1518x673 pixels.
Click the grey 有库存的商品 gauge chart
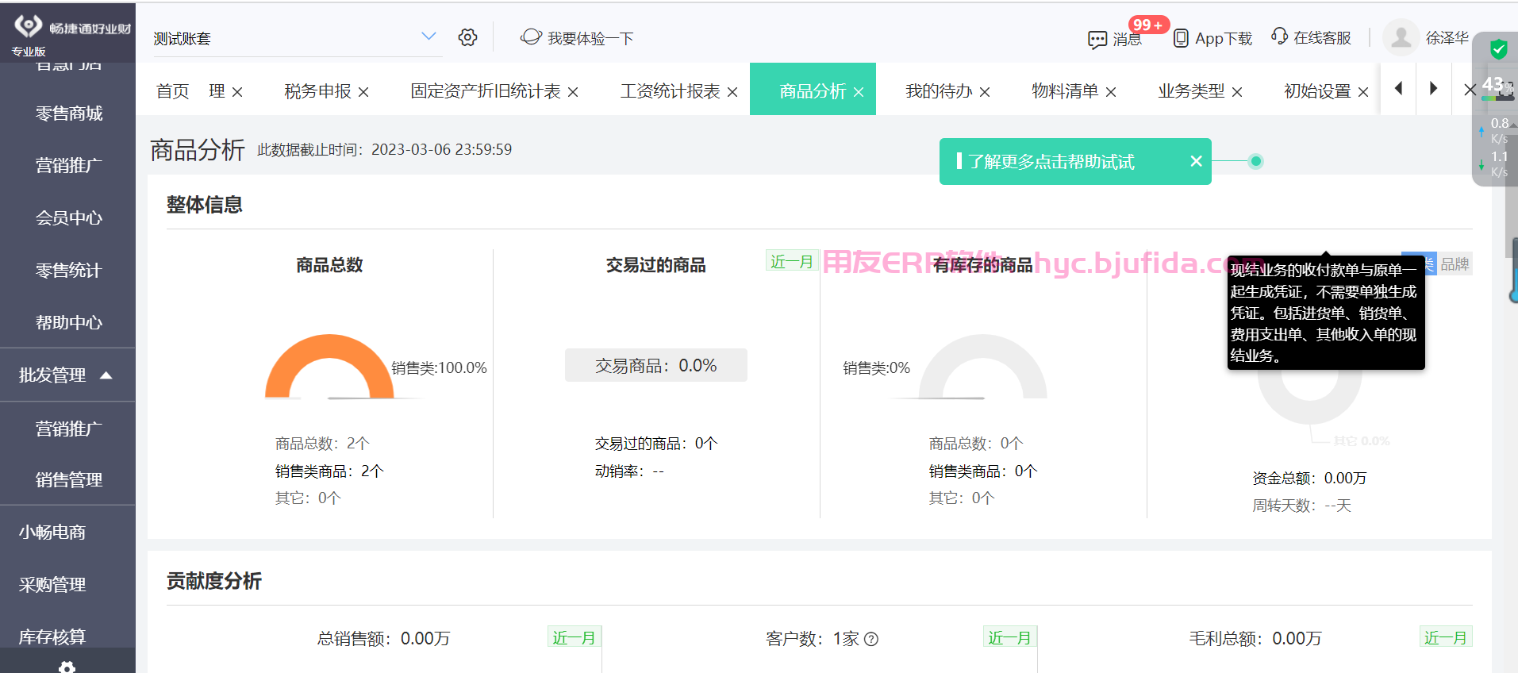click(x=983, y=366)
